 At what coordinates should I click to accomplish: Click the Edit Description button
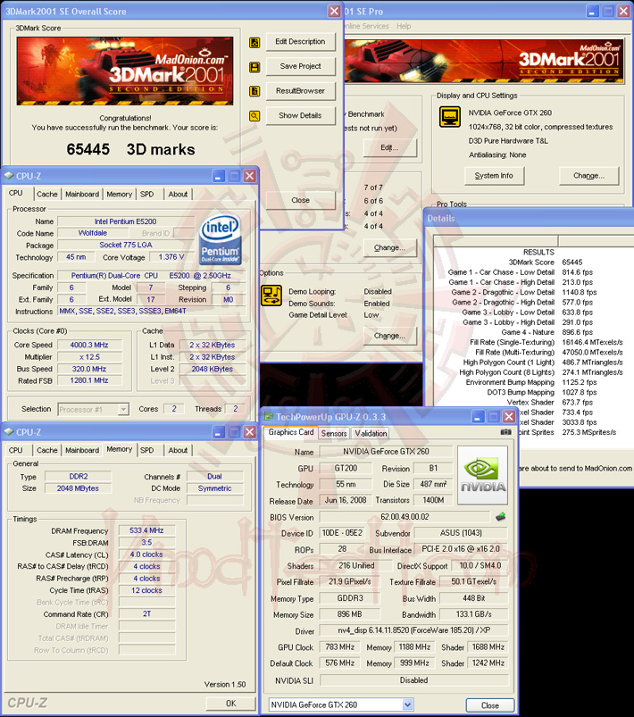(x=300, y=42)
